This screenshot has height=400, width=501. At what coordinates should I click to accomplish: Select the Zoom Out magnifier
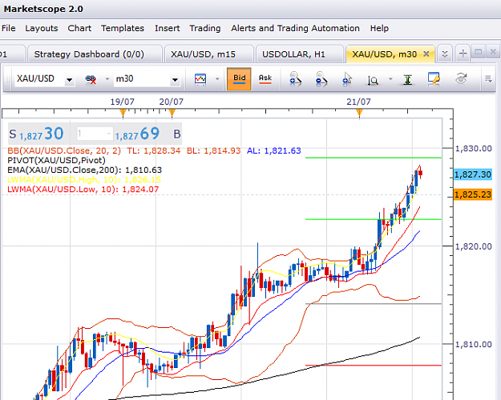tap(321, 78)
